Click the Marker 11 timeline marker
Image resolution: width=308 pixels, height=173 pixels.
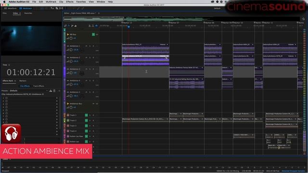(268, 23)
